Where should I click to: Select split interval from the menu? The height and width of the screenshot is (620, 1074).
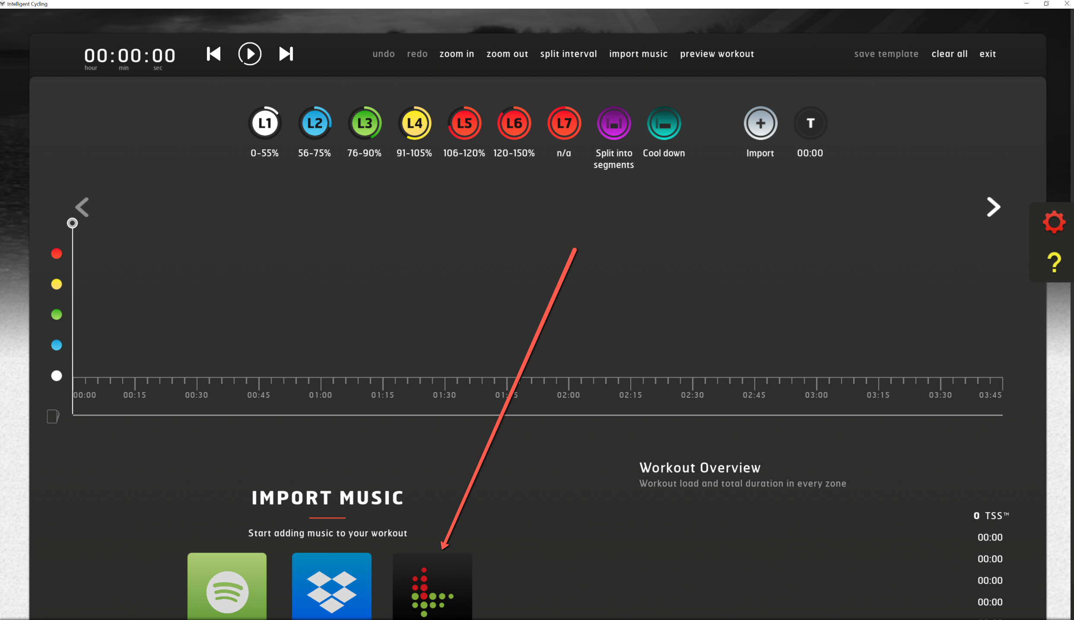568,54
